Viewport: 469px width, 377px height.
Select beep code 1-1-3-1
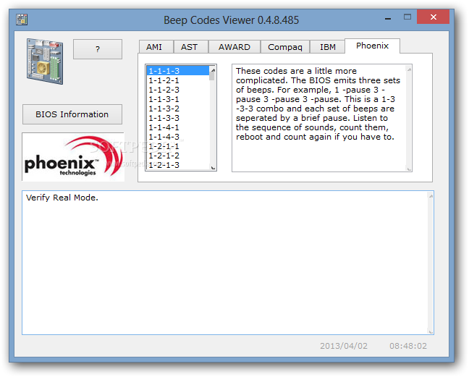coord(178,99)
